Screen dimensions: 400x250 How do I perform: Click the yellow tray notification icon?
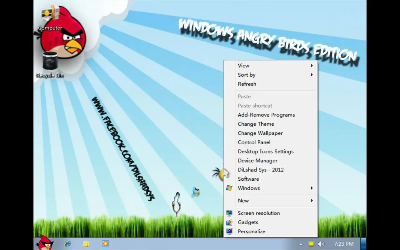[x=311, y=244]
